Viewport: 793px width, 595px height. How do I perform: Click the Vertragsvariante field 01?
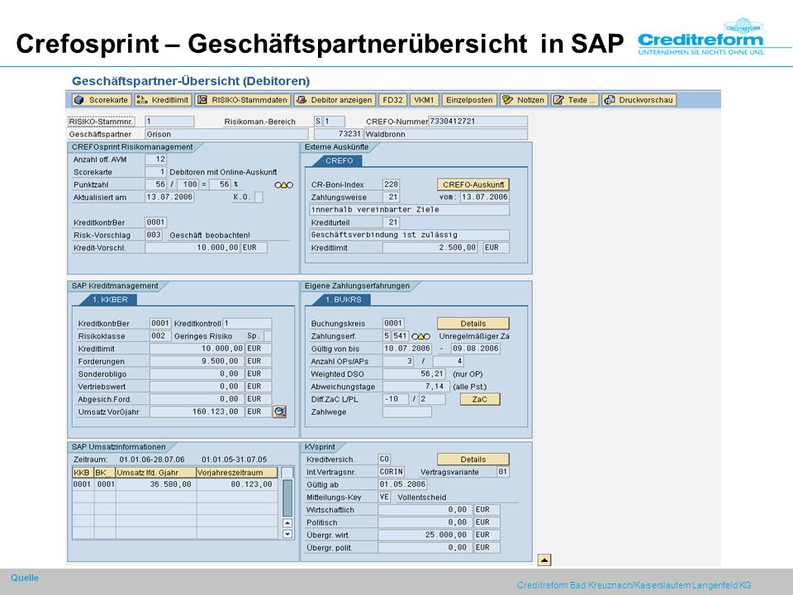point(502,472)
